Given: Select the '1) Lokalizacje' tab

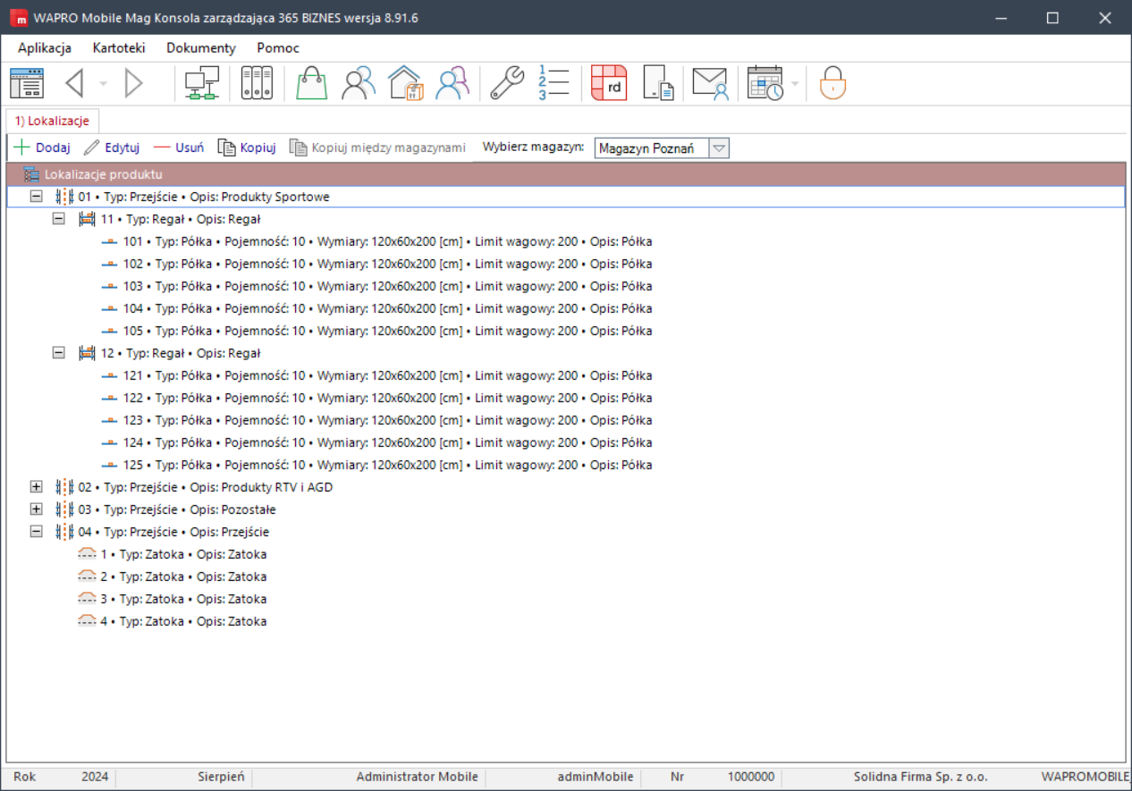Looking at the screenshot, I should coord(52,121).
